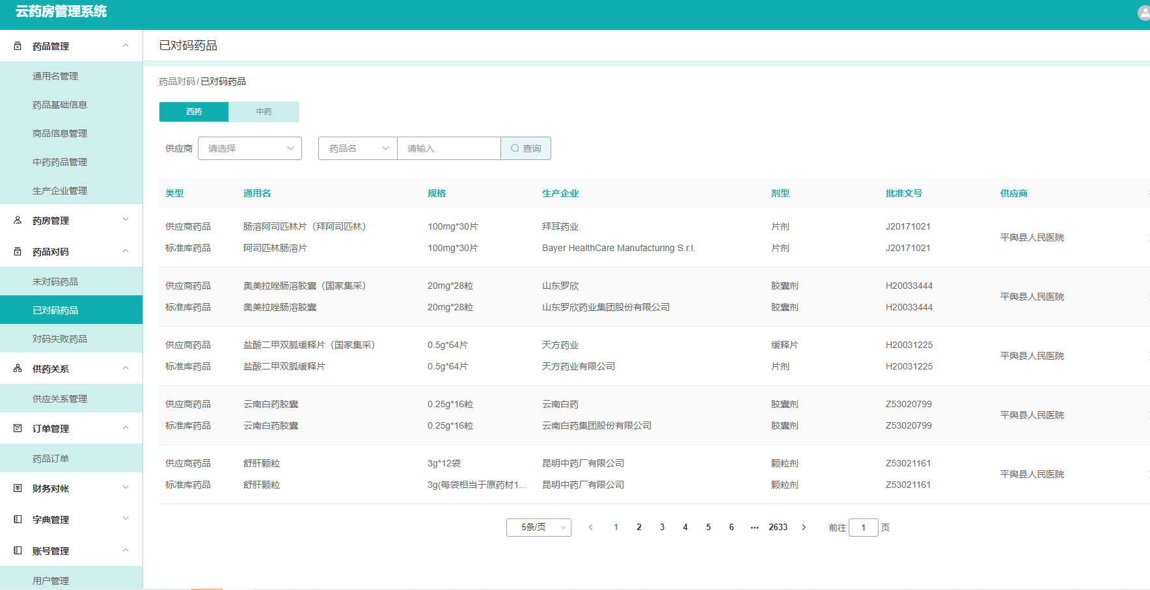Click 云南白药集团股份有限公司 cell

[x=597, y=425]
